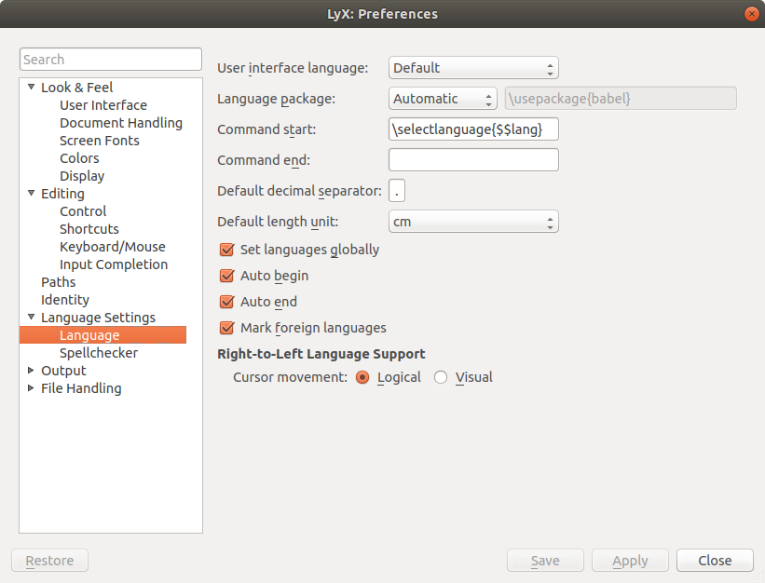Expand the Output tree section
The width and height of the screenshot is (765, 583).
click(x=32, y=371)
